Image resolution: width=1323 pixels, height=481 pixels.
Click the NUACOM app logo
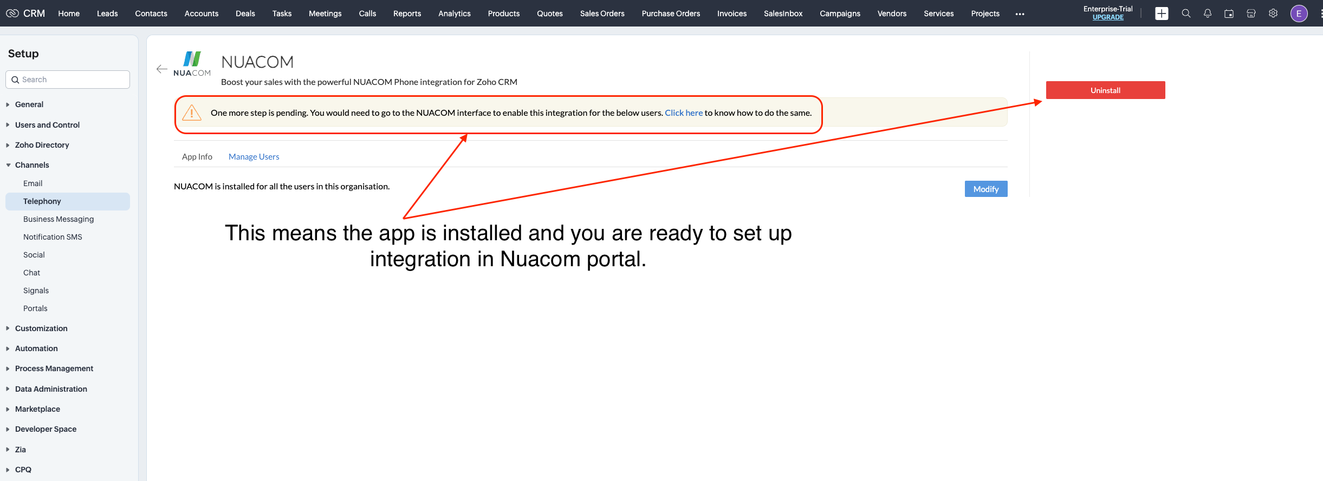coord(192,64)
